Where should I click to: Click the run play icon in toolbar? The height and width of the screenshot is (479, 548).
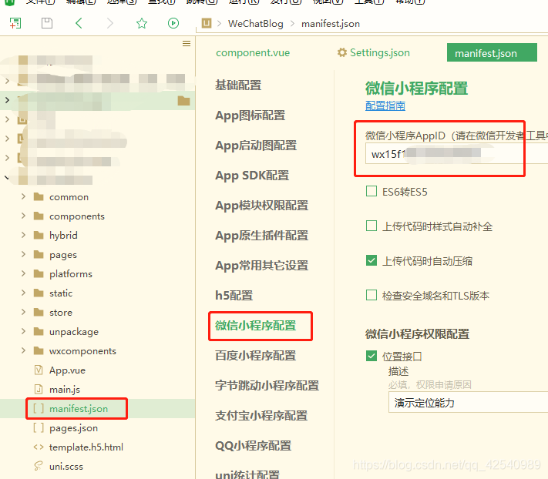173,23
